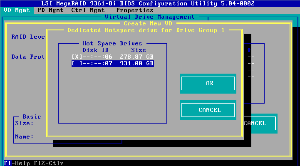The height and width of the screenshot is (166, 300).
Task: Click the Name: field label in Basic Settings
Action: (24, 136)
